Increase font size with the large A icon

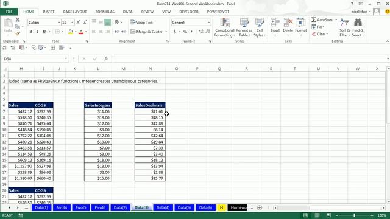[x=78, y=23]
